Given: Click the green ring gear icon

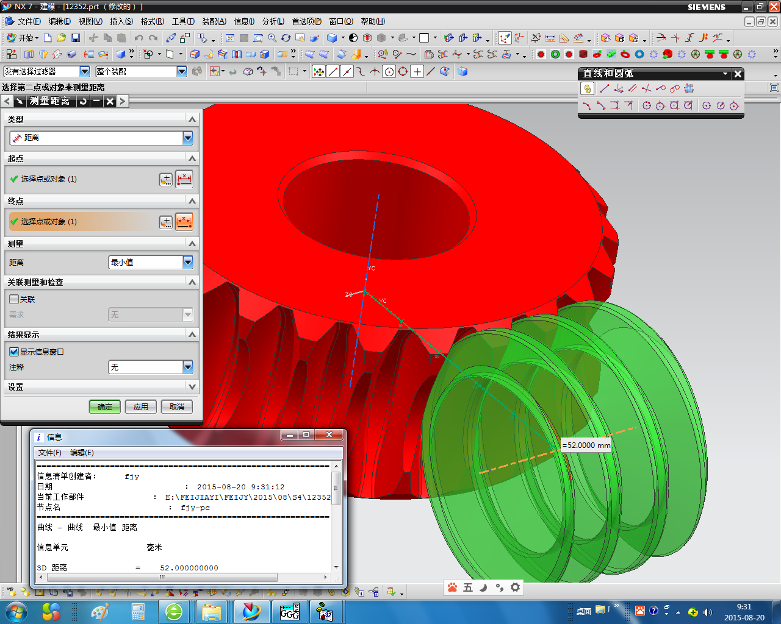Looking at the screenshot, I should pyautogui.click(x=555, y=54).
